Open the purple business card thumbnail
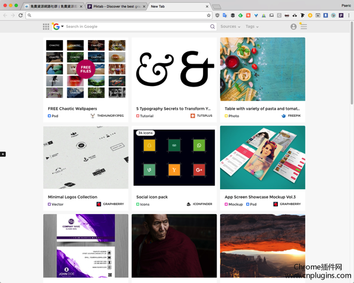354x283 pixels. tap(86, 246)
